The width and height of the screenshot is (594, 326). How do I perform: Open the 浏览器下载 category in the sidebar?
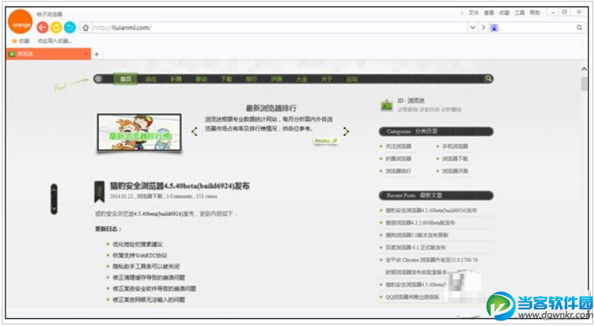[455, 158]
